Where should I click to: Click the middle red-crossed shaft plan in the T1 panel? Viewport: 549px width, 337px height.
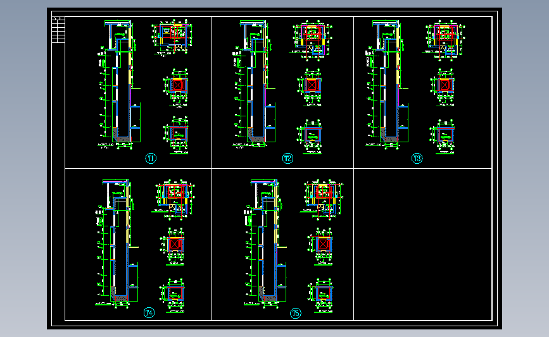point(177,88)
